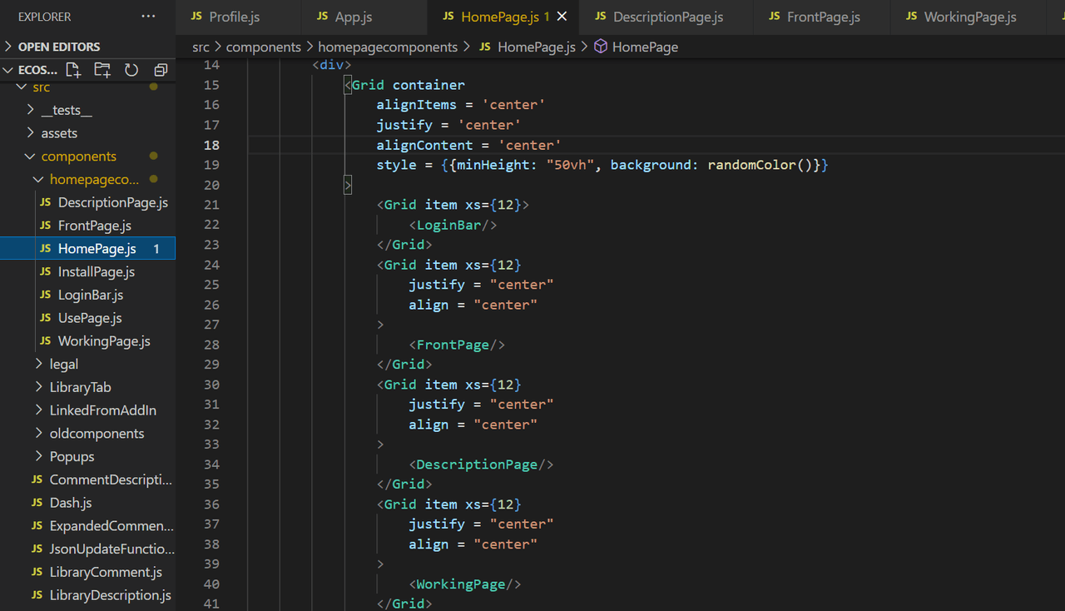Expand the LibraryTab folder
Viewport: 1065px width, 611px height.
click(38, 387)
